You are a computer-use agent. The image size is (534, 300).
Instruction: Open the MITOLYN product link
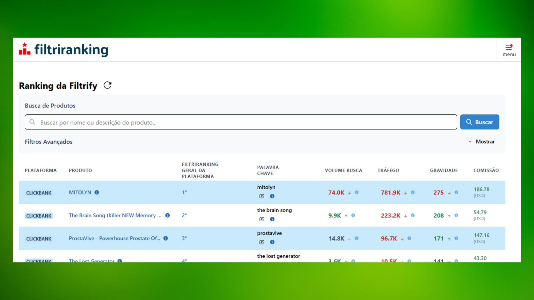(80, 192)
